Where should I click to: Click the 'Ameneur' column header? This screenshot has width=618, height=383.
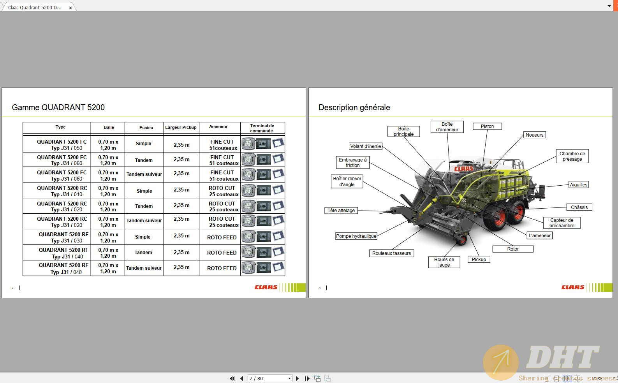tap(218, 126)
